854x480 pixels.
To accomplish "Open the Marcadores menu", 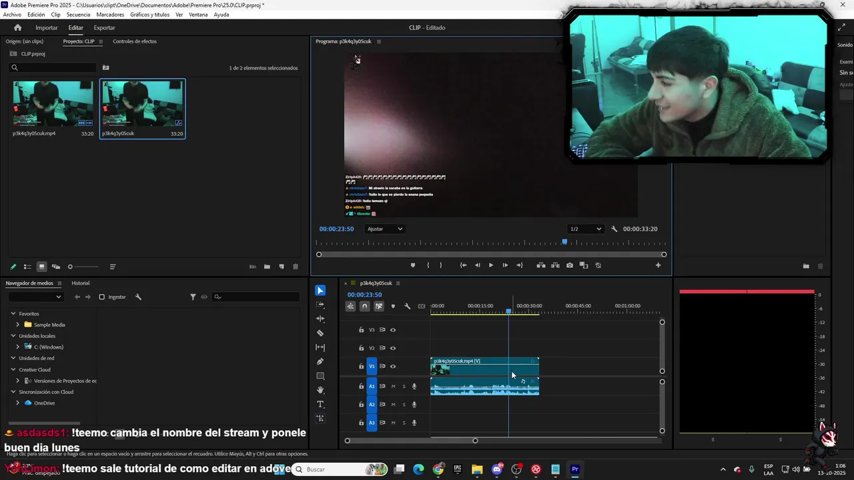I will tap(110, 15).
